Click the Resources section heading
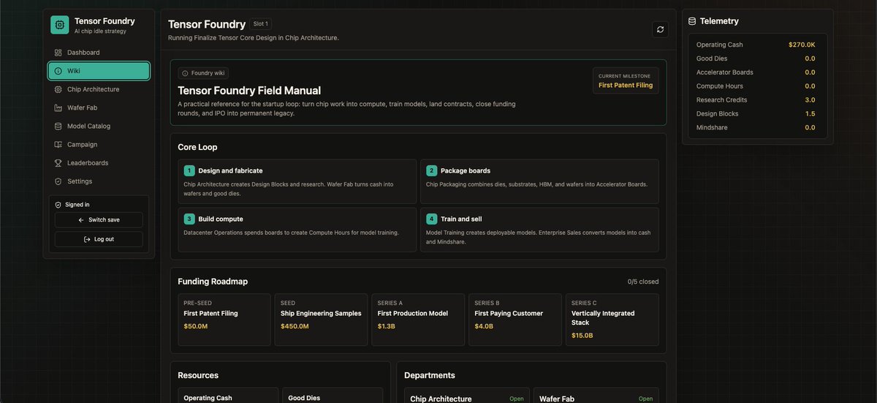 (198, 375)
